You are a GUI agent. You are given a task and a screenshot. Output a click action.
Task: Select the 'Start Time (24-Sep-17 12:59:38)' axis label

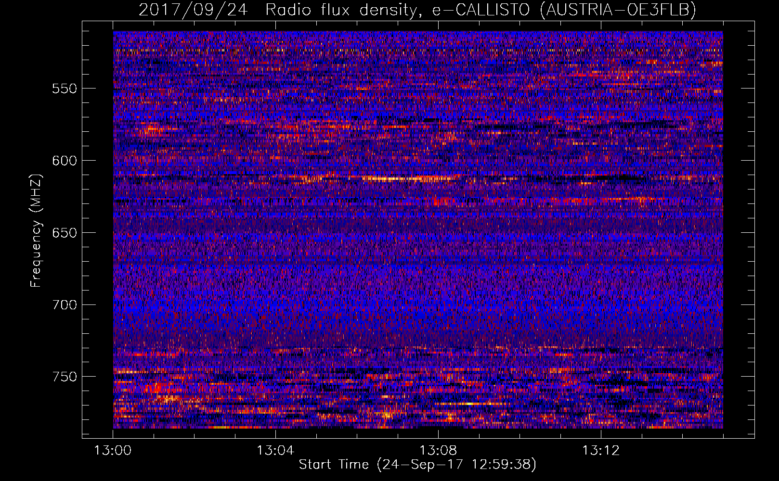(417, 465)
